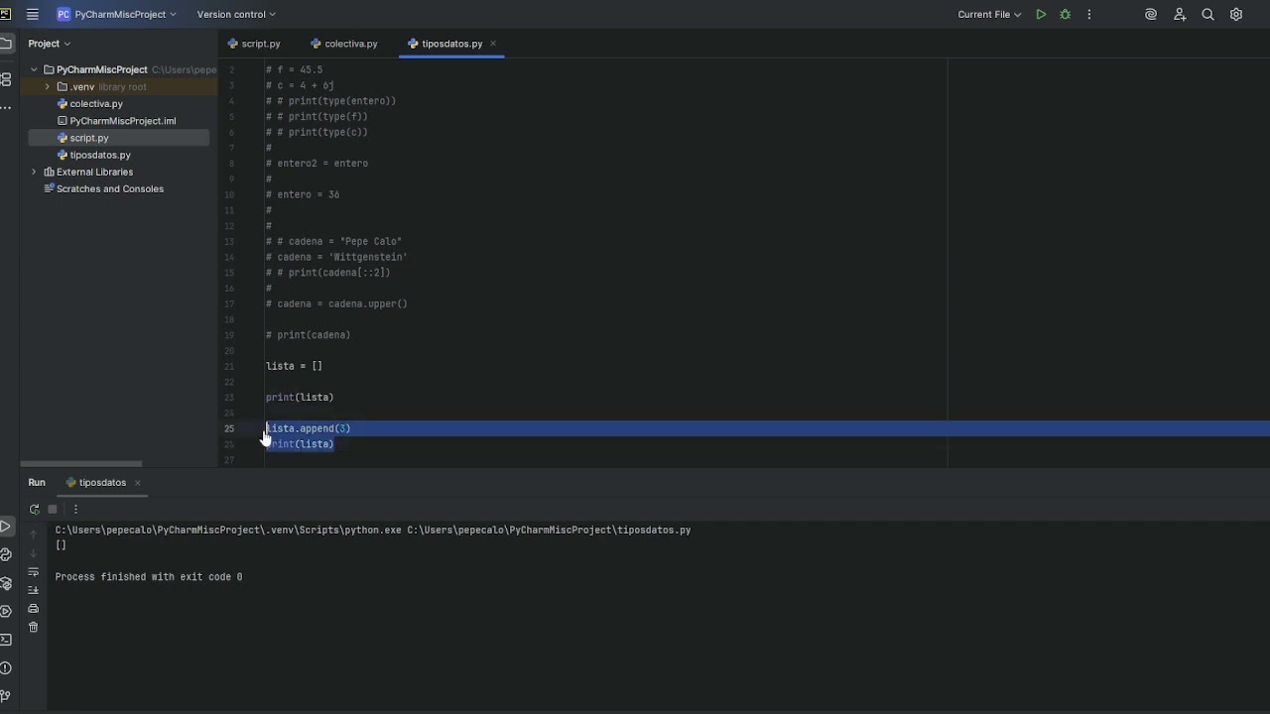The height and width of the screenshot is (714, 1270).
Task: Open the Python Console tool window
Action: pyautogui.click(x=6, y=554)
